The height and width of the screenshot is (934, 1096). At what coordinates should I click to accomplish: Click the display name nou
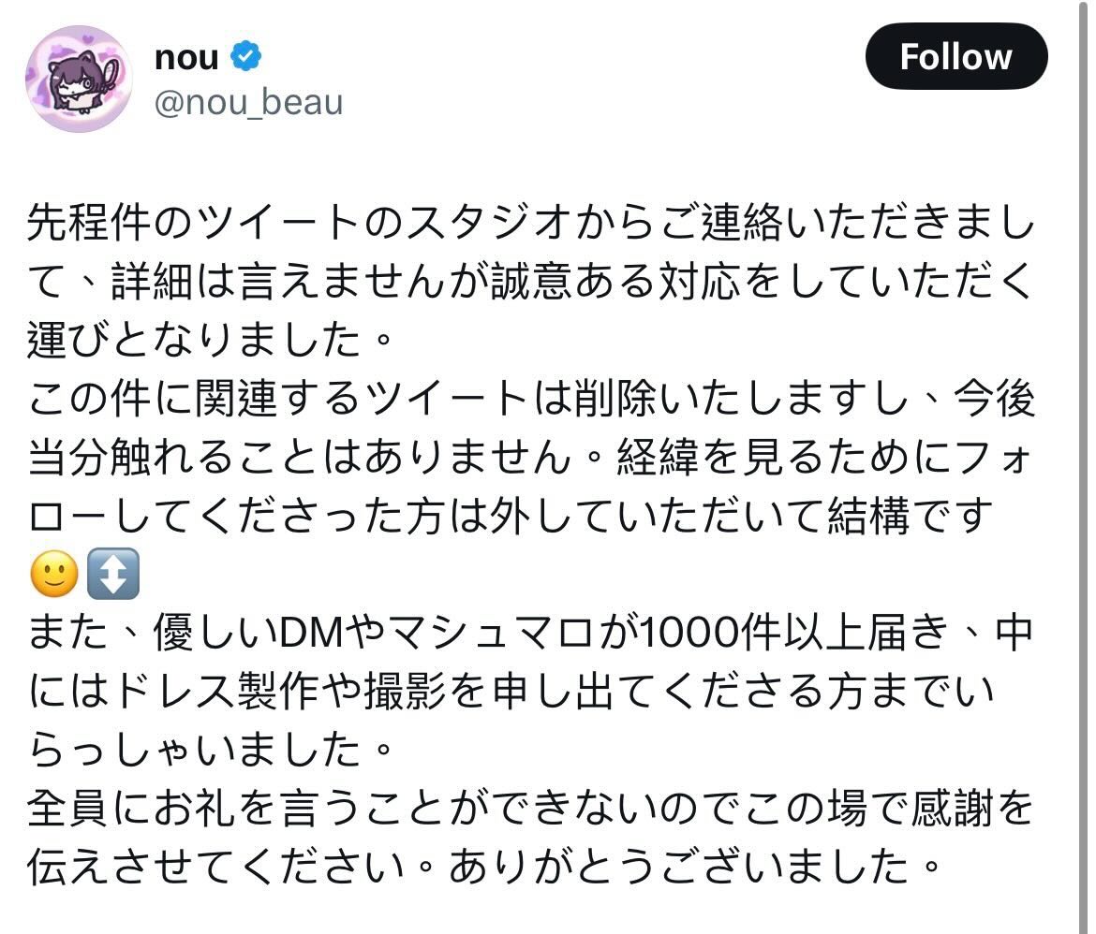pos(186,57)
